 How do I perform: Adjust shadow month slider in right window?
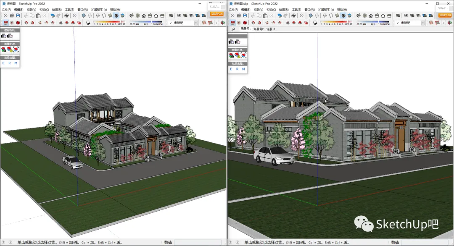(x=336, y=22)
